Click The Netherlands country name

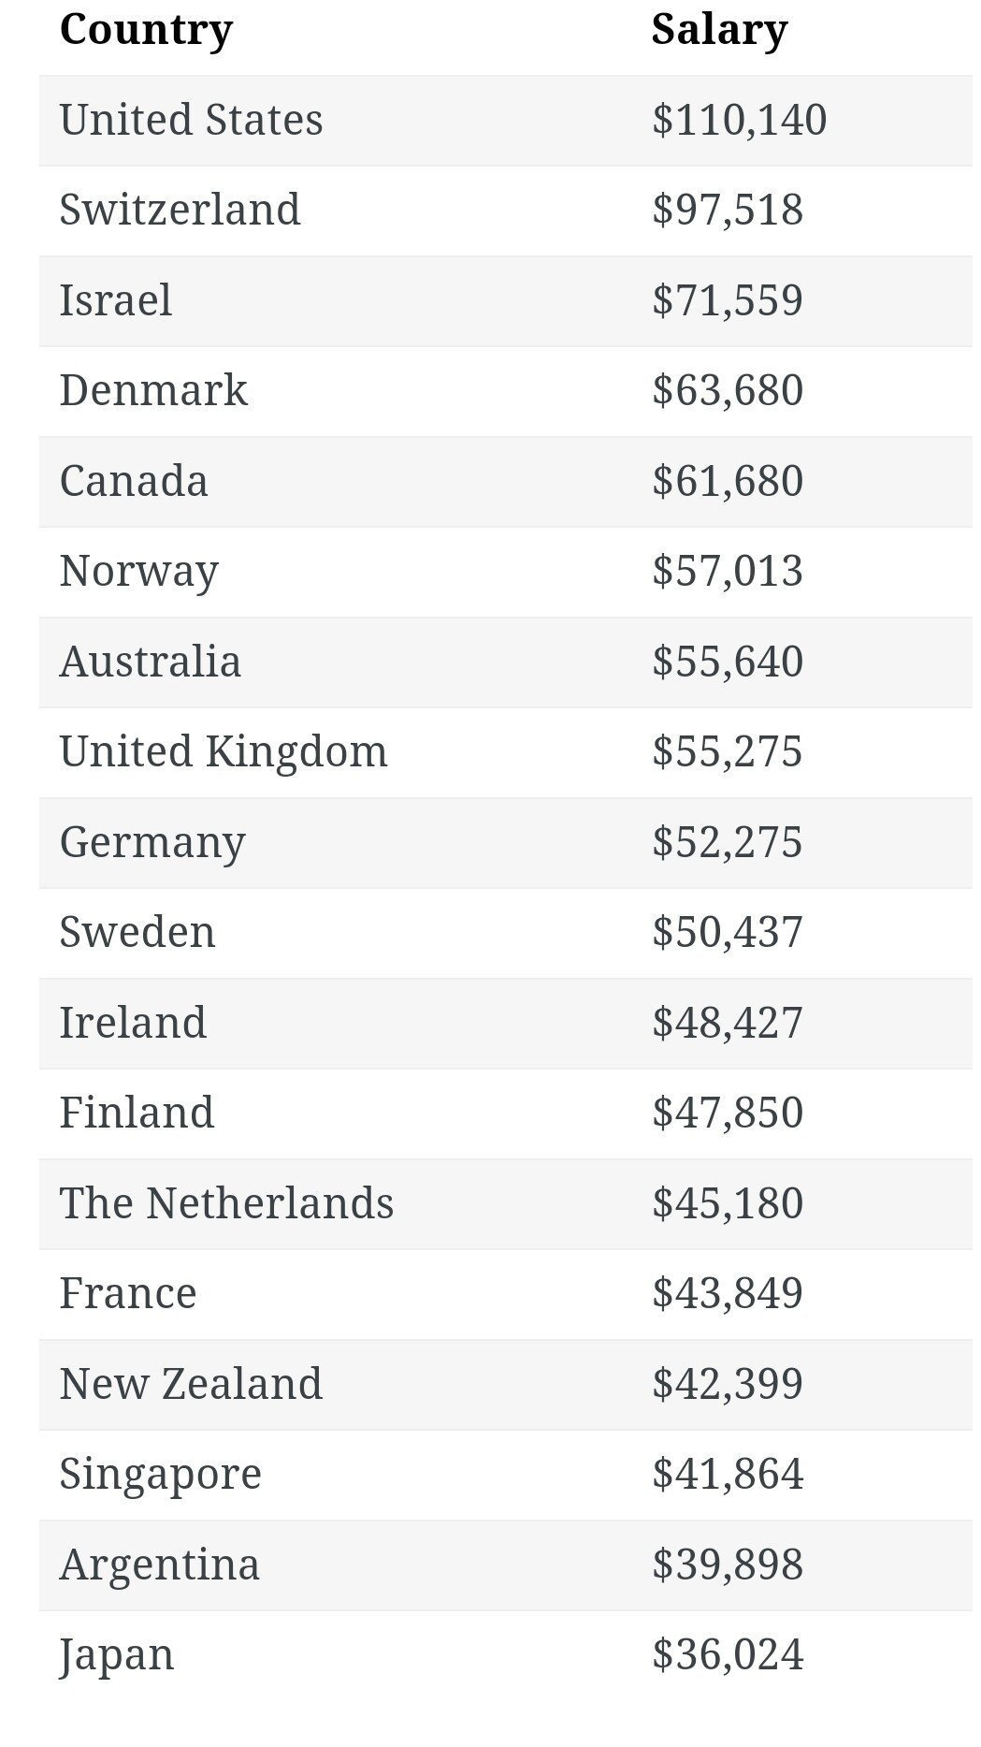point(226,1203)
